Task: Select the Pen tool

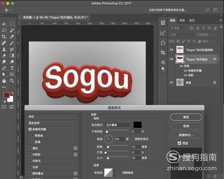Action: [4, 68]
